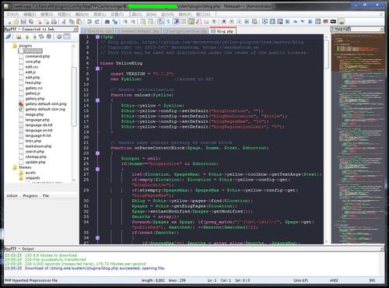This screenshot has height=288, width=389.
Task: Click the document map highlighted viewport area
Action: click(358, 53)
